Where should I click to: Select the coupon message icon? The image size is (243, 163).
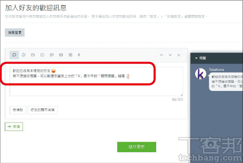(42, 55)
